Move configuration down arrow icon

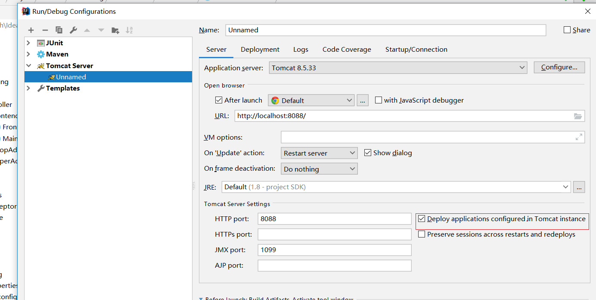point(101,30)
